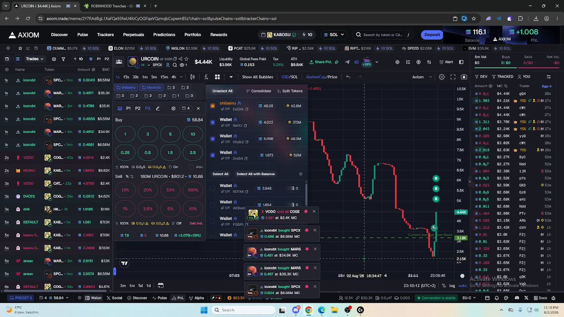The image size is (564, 317).
Task: Click Select All with Balance
Action: coord(256,174)
